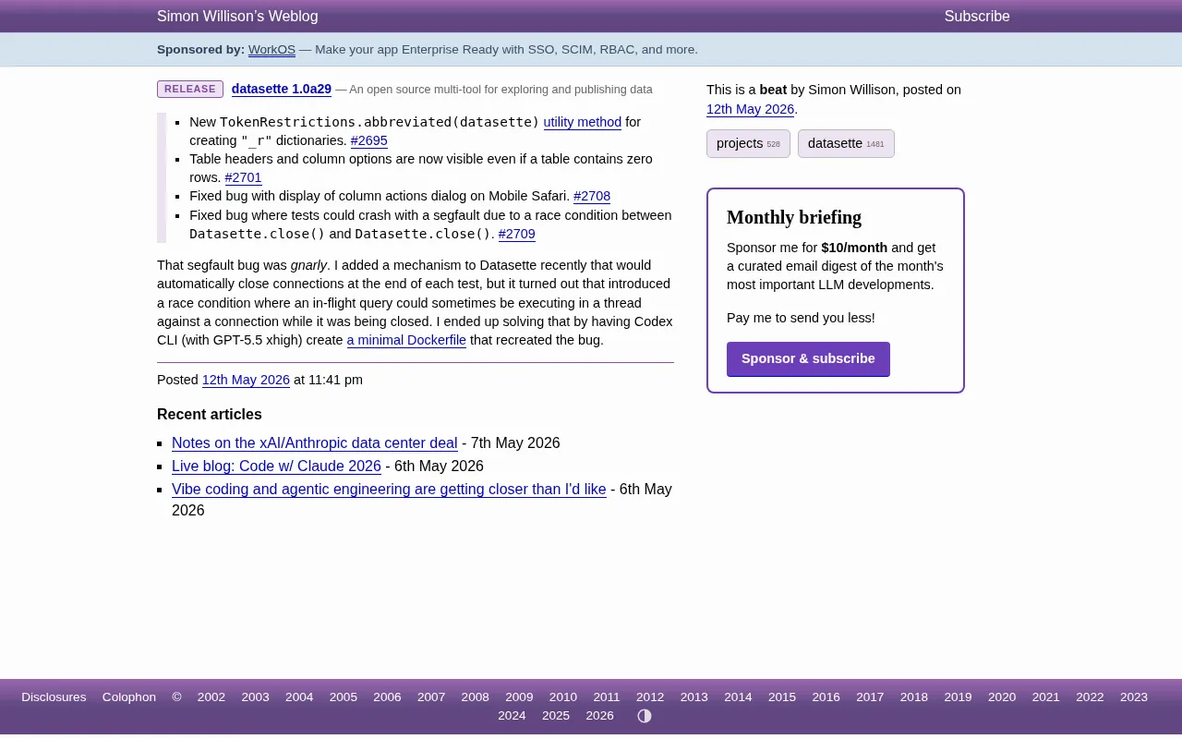Open the Disclosures footer link
The height and width of the screenshot is (739, 1182).
coord(54,697)
